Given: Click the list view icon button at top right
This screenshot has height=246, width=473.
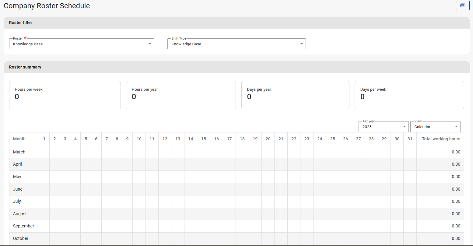Looking at the screenshot, I should pos(462,5).
